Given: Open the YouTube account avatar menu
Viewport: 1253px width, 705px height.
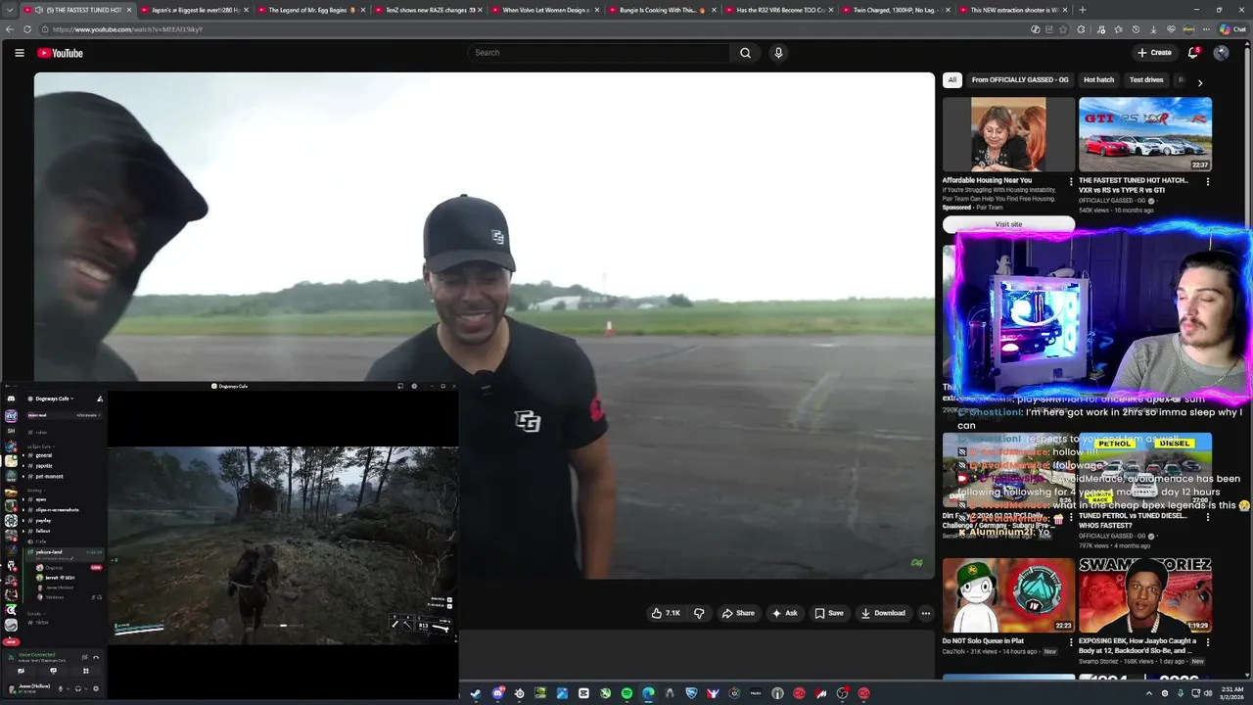Looking at the screenshot, I should [1221, 53].
